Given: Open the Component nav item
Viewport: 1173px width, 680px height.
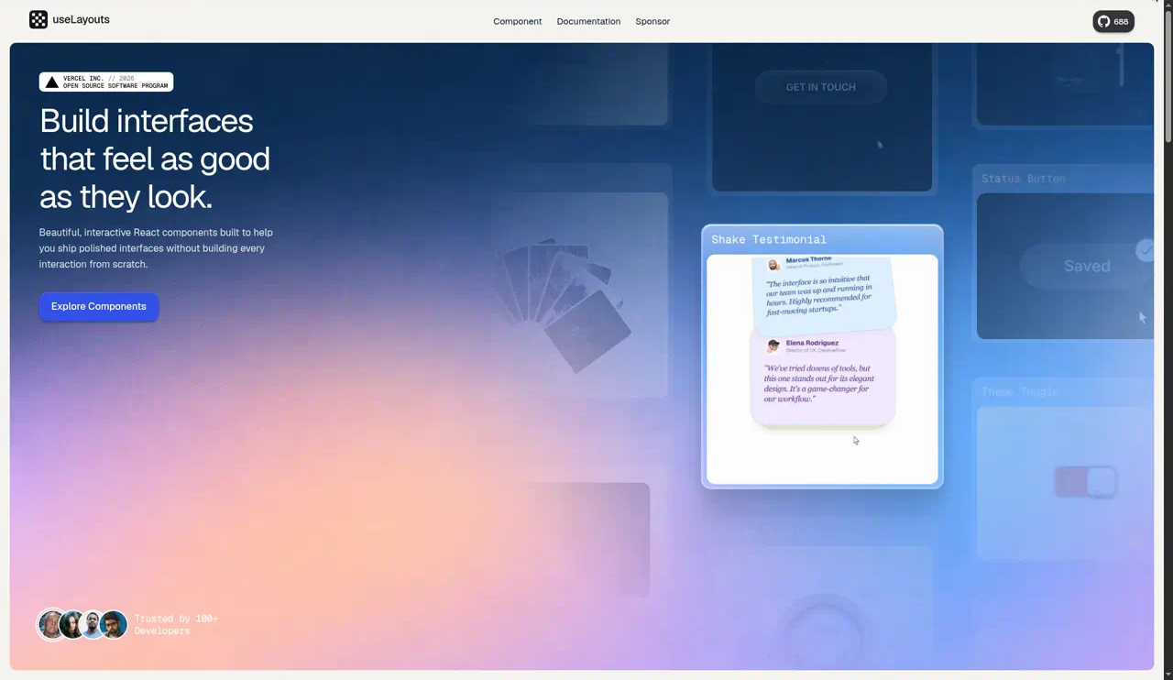Looking at the screenshot, I should (x=517, y=21).
